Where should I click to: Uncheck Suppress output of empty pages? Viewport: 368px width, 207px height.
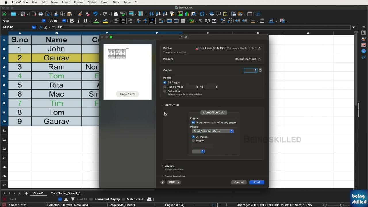click(193, 122)
